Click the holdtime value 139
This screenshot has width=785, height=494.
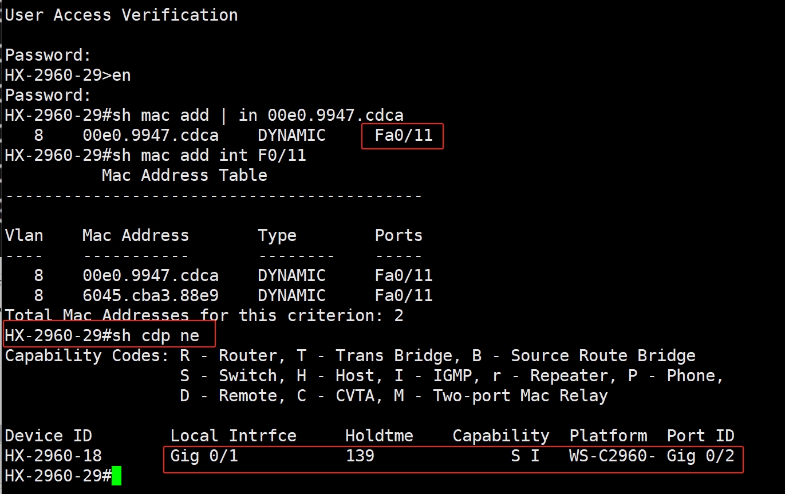coord(360,456)
